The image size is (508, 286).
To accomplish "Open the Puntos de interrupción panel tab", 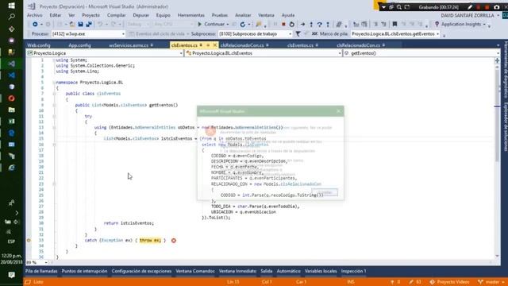I will [x=84, y=271].
